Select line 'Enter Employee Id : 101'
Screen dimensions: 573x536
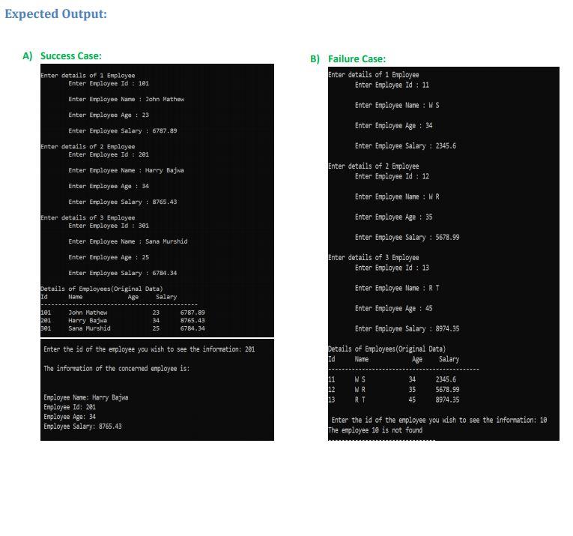coord(109,83)
